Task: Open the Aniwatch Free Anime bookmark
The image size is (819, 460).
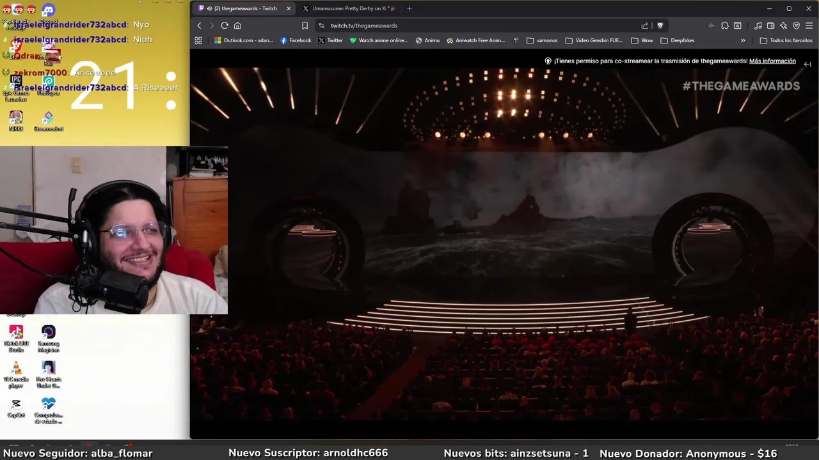Action: tap(476, 40)
